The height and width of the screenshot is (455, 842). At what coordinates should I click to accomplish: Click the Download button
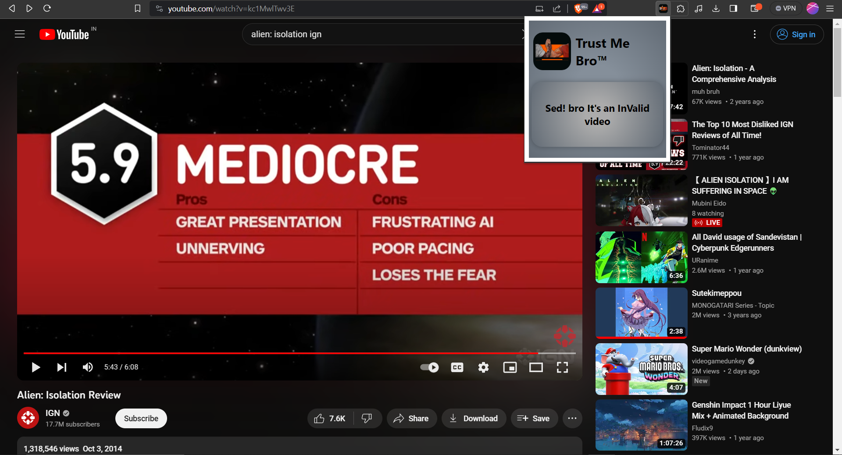[474, 418]
